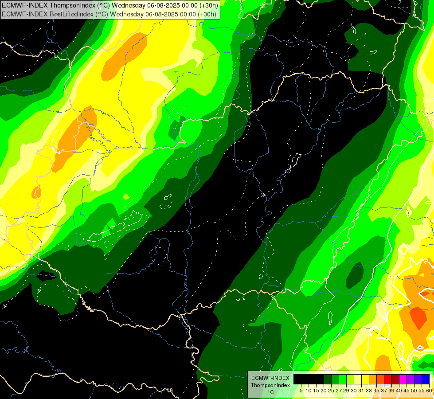Select the orange 33–35 legend swatch
The height and width of the screenshot is (399, 434).
[x=373, y=379]
